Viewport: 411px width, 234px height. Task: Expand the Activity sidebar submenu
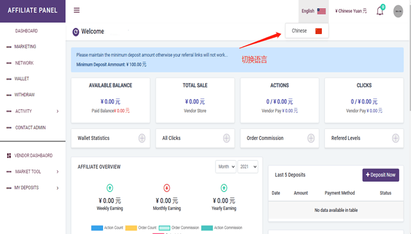[33, 111]
